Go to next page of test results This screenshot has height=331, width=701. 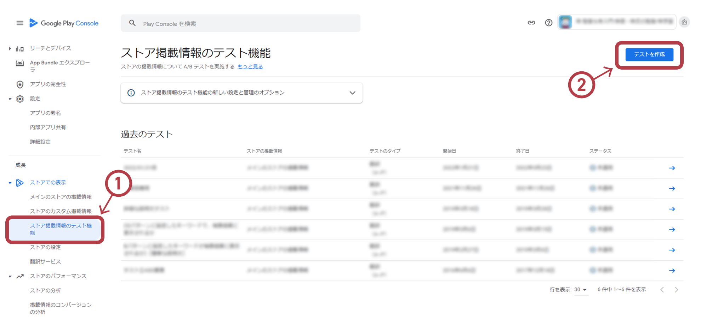(x=676, y=290)
